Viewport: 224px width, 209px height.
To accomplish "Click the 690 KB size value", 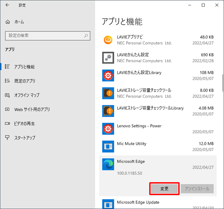I will point(207,55).
